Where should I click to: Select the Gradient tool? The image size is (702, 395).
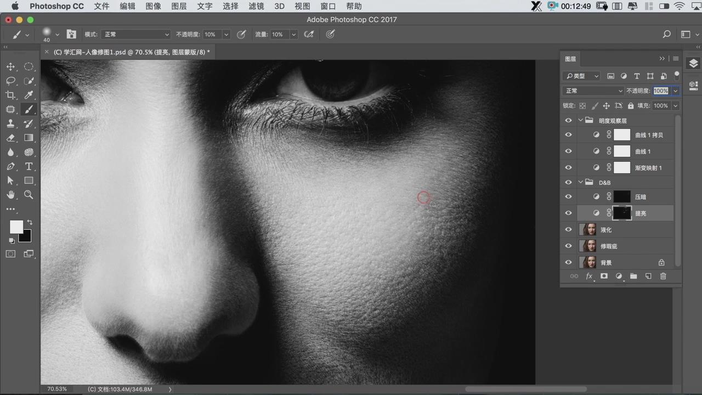click(x=29, y=138)
